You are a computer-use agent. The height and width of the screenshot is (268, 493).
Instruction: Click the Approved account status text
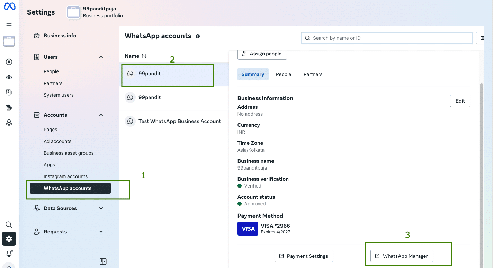tap(255, 204)
